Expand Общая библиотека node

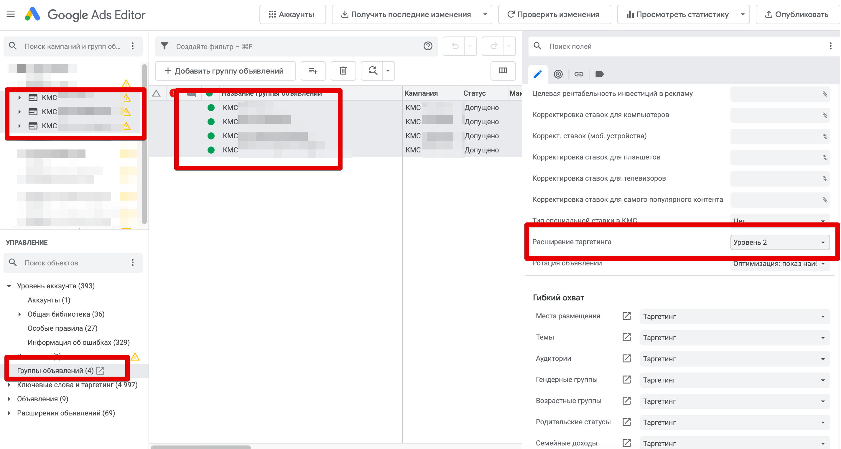coord(19,314)
